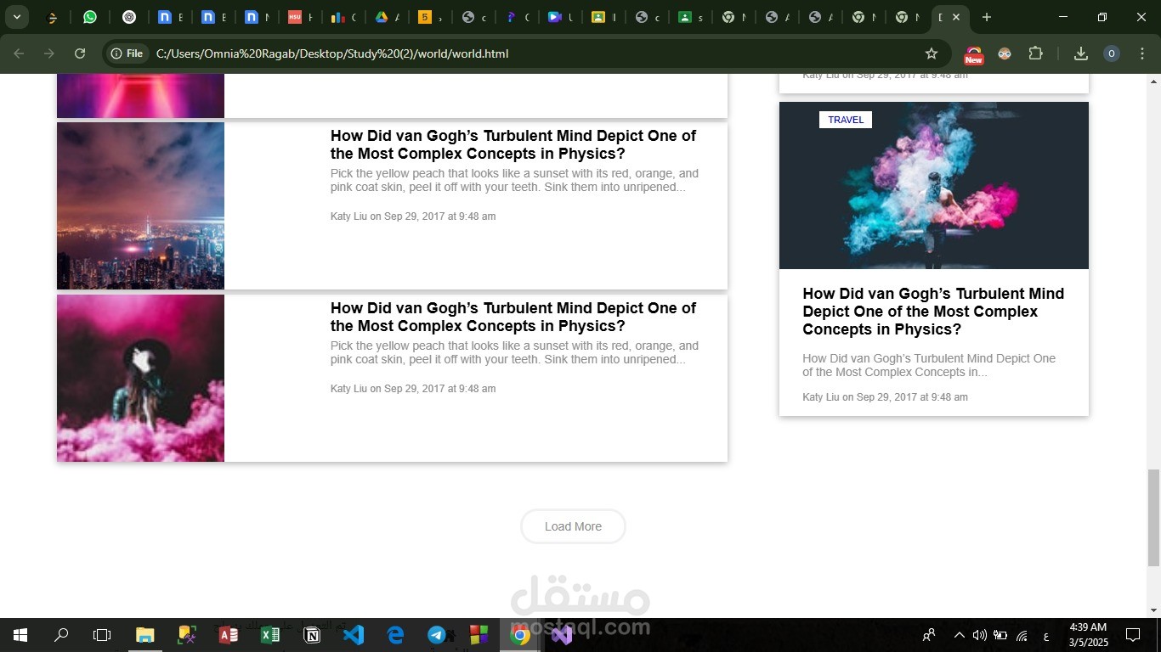
Task: Open the Google Meet tab
Action: 554,17
